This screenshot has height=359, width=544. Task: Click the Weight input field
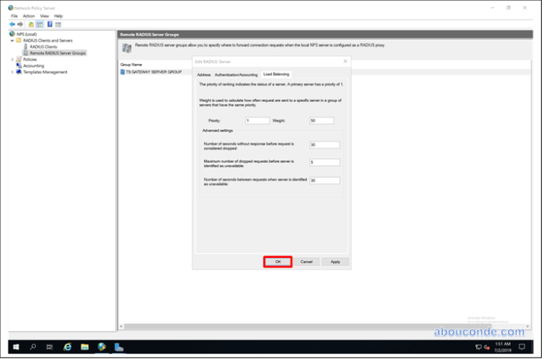coord(322,120)
